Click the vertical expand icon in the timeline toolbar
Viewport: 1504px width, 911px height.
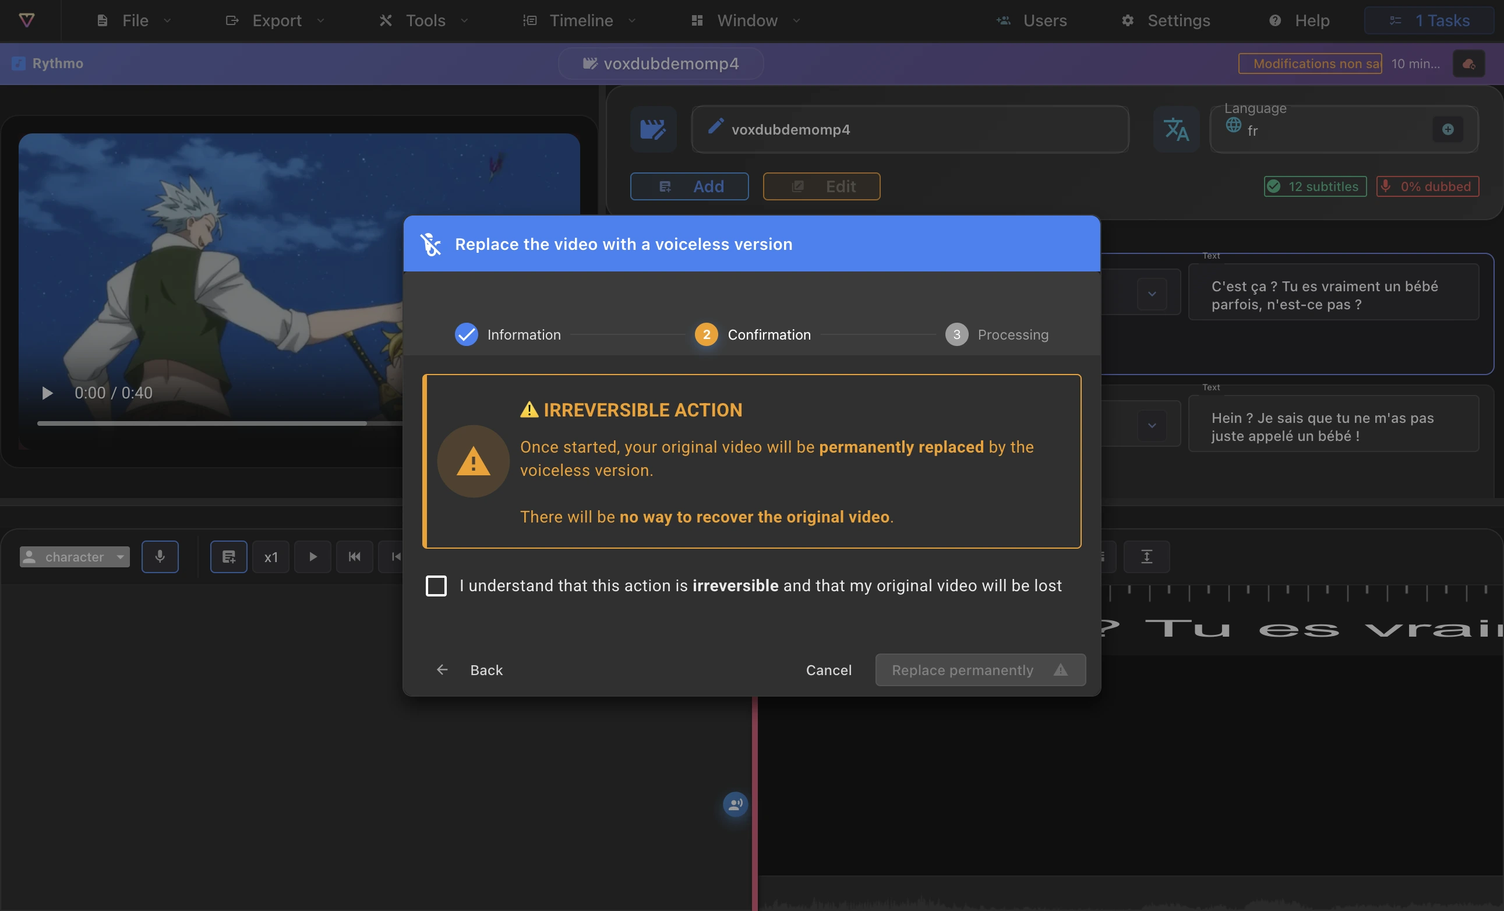(1147, 556)
